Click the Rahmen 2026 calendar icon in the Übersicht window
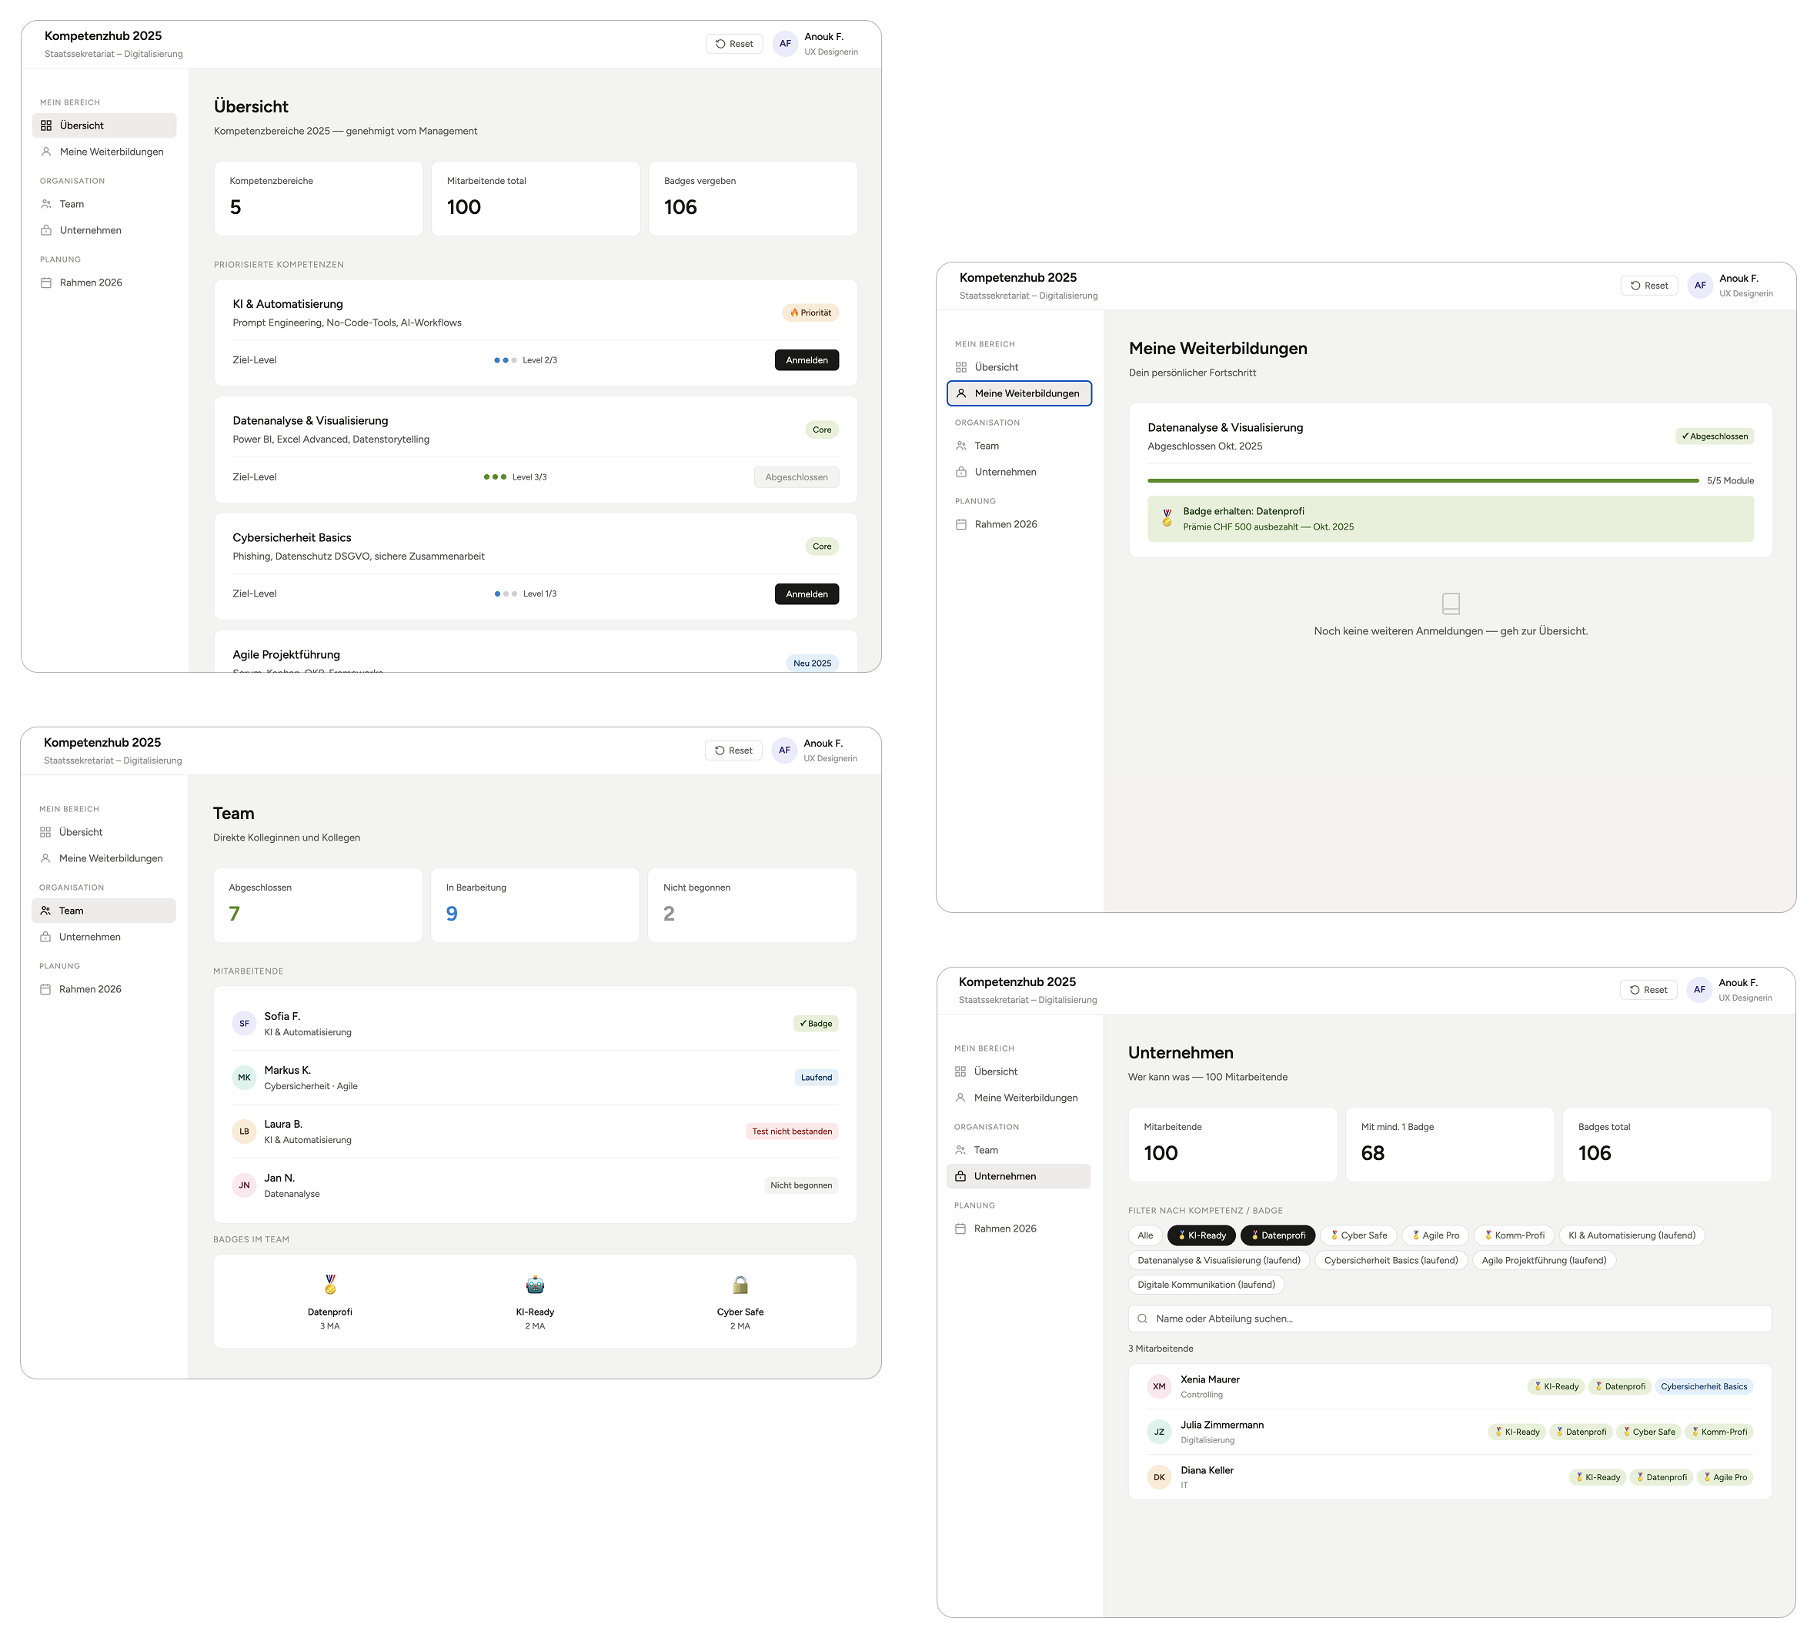Screen dimensions: 1817x1638 [46, 282]
